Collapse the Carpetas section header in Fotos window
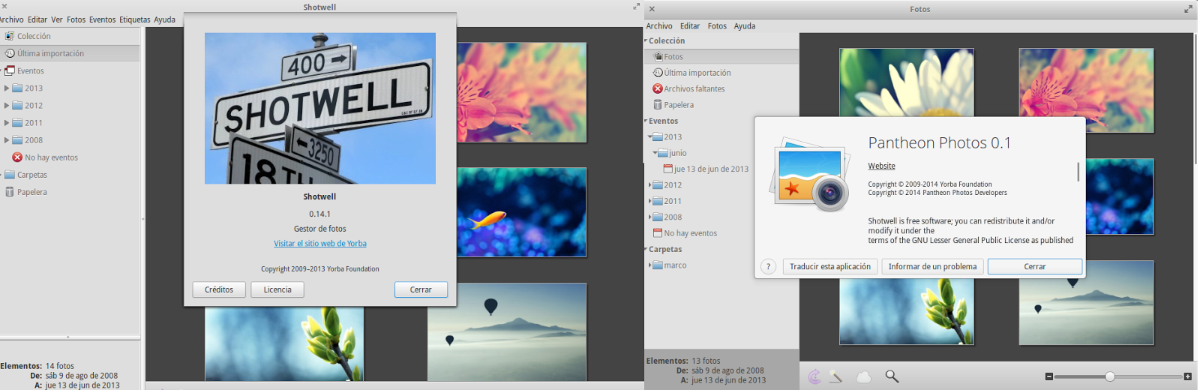This screenshot has width=1200, height=390. pyautogui.click(x=646, y=249)
